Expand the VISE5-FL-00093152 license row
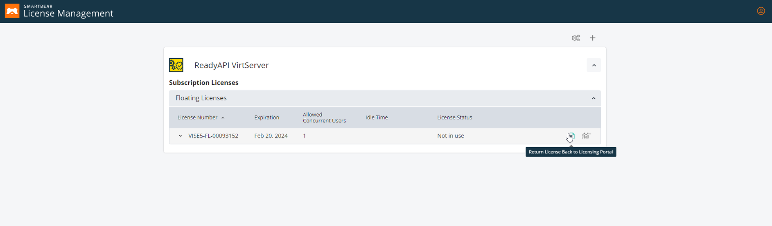 click(x=180, y=136)
